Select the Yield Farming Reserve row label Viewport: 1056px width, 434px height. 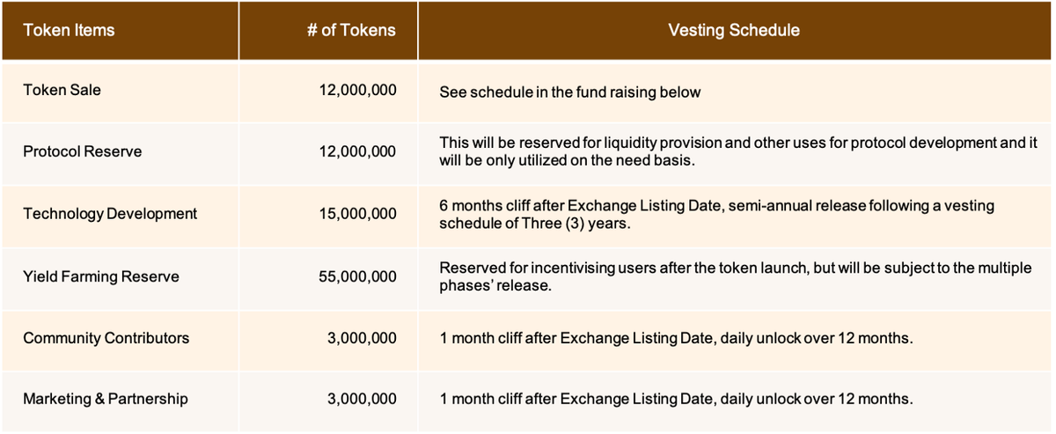click(100, 276)
